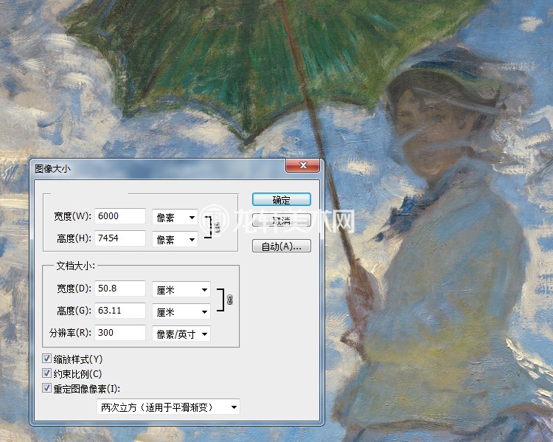Viewport: 553px width, 442px height.
Task: Open the document height unit dropdown 厘米
Action: point(181,312)
